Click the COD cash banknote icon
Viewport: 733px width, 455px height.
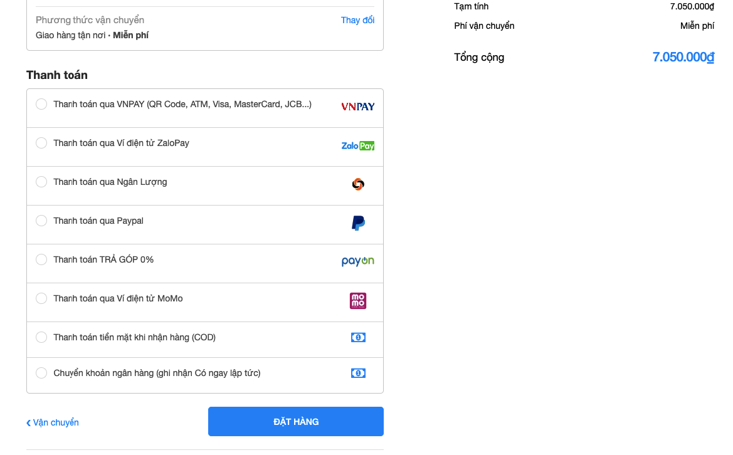tap(358, 338)
